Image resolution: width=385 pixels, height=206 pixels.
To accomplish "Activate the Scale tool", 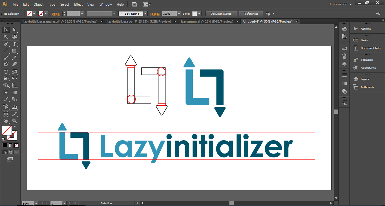I will coord(14,72).
